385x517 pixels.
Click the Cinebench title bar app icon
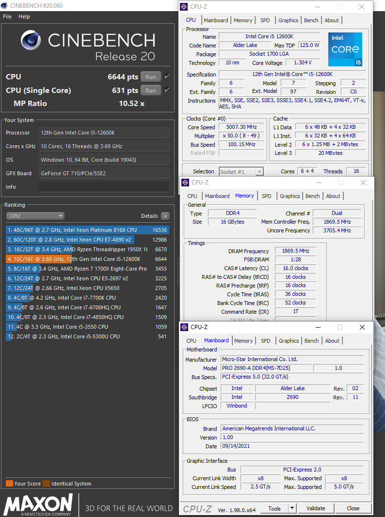[4, 6]
